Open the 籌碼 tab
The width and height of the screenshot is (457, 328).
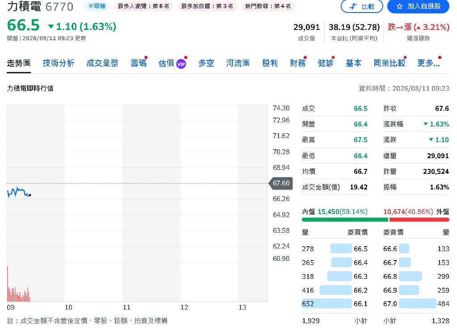point(139,63)
